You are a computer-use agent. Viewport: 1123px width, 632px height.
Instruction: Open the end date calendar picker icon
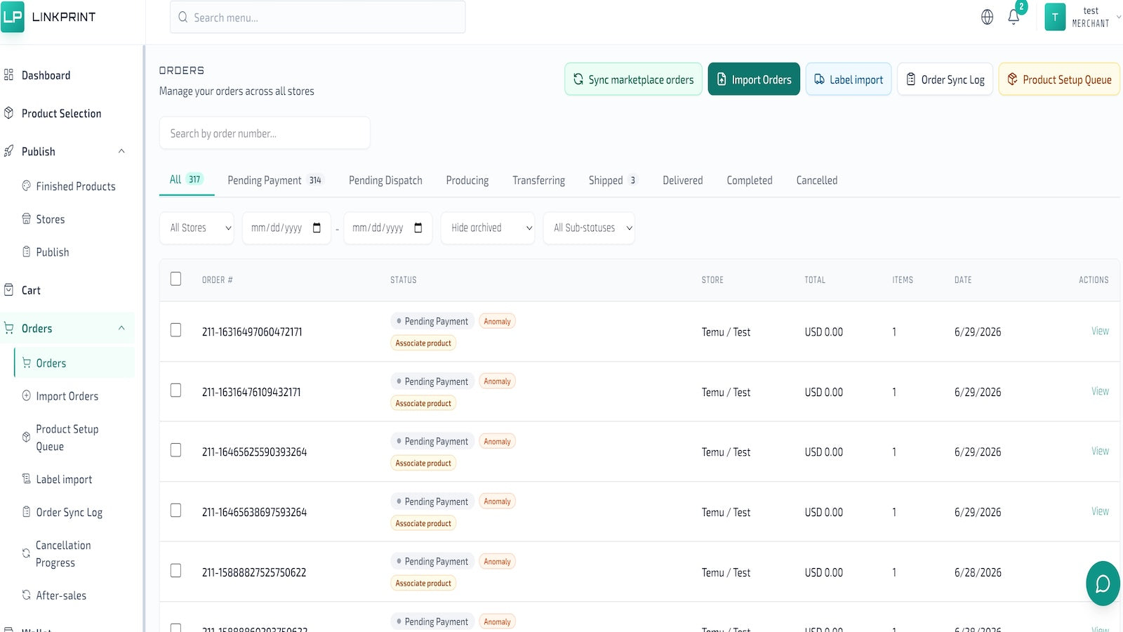coord(418,228)
